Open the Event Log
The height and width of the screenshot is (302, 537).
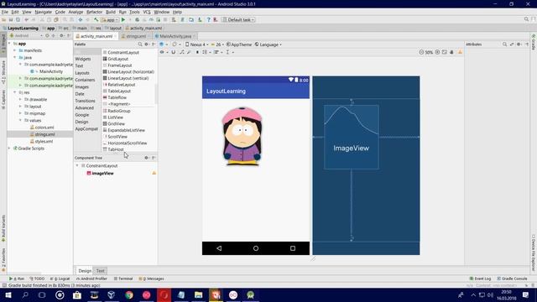click(x=480, y=279)
